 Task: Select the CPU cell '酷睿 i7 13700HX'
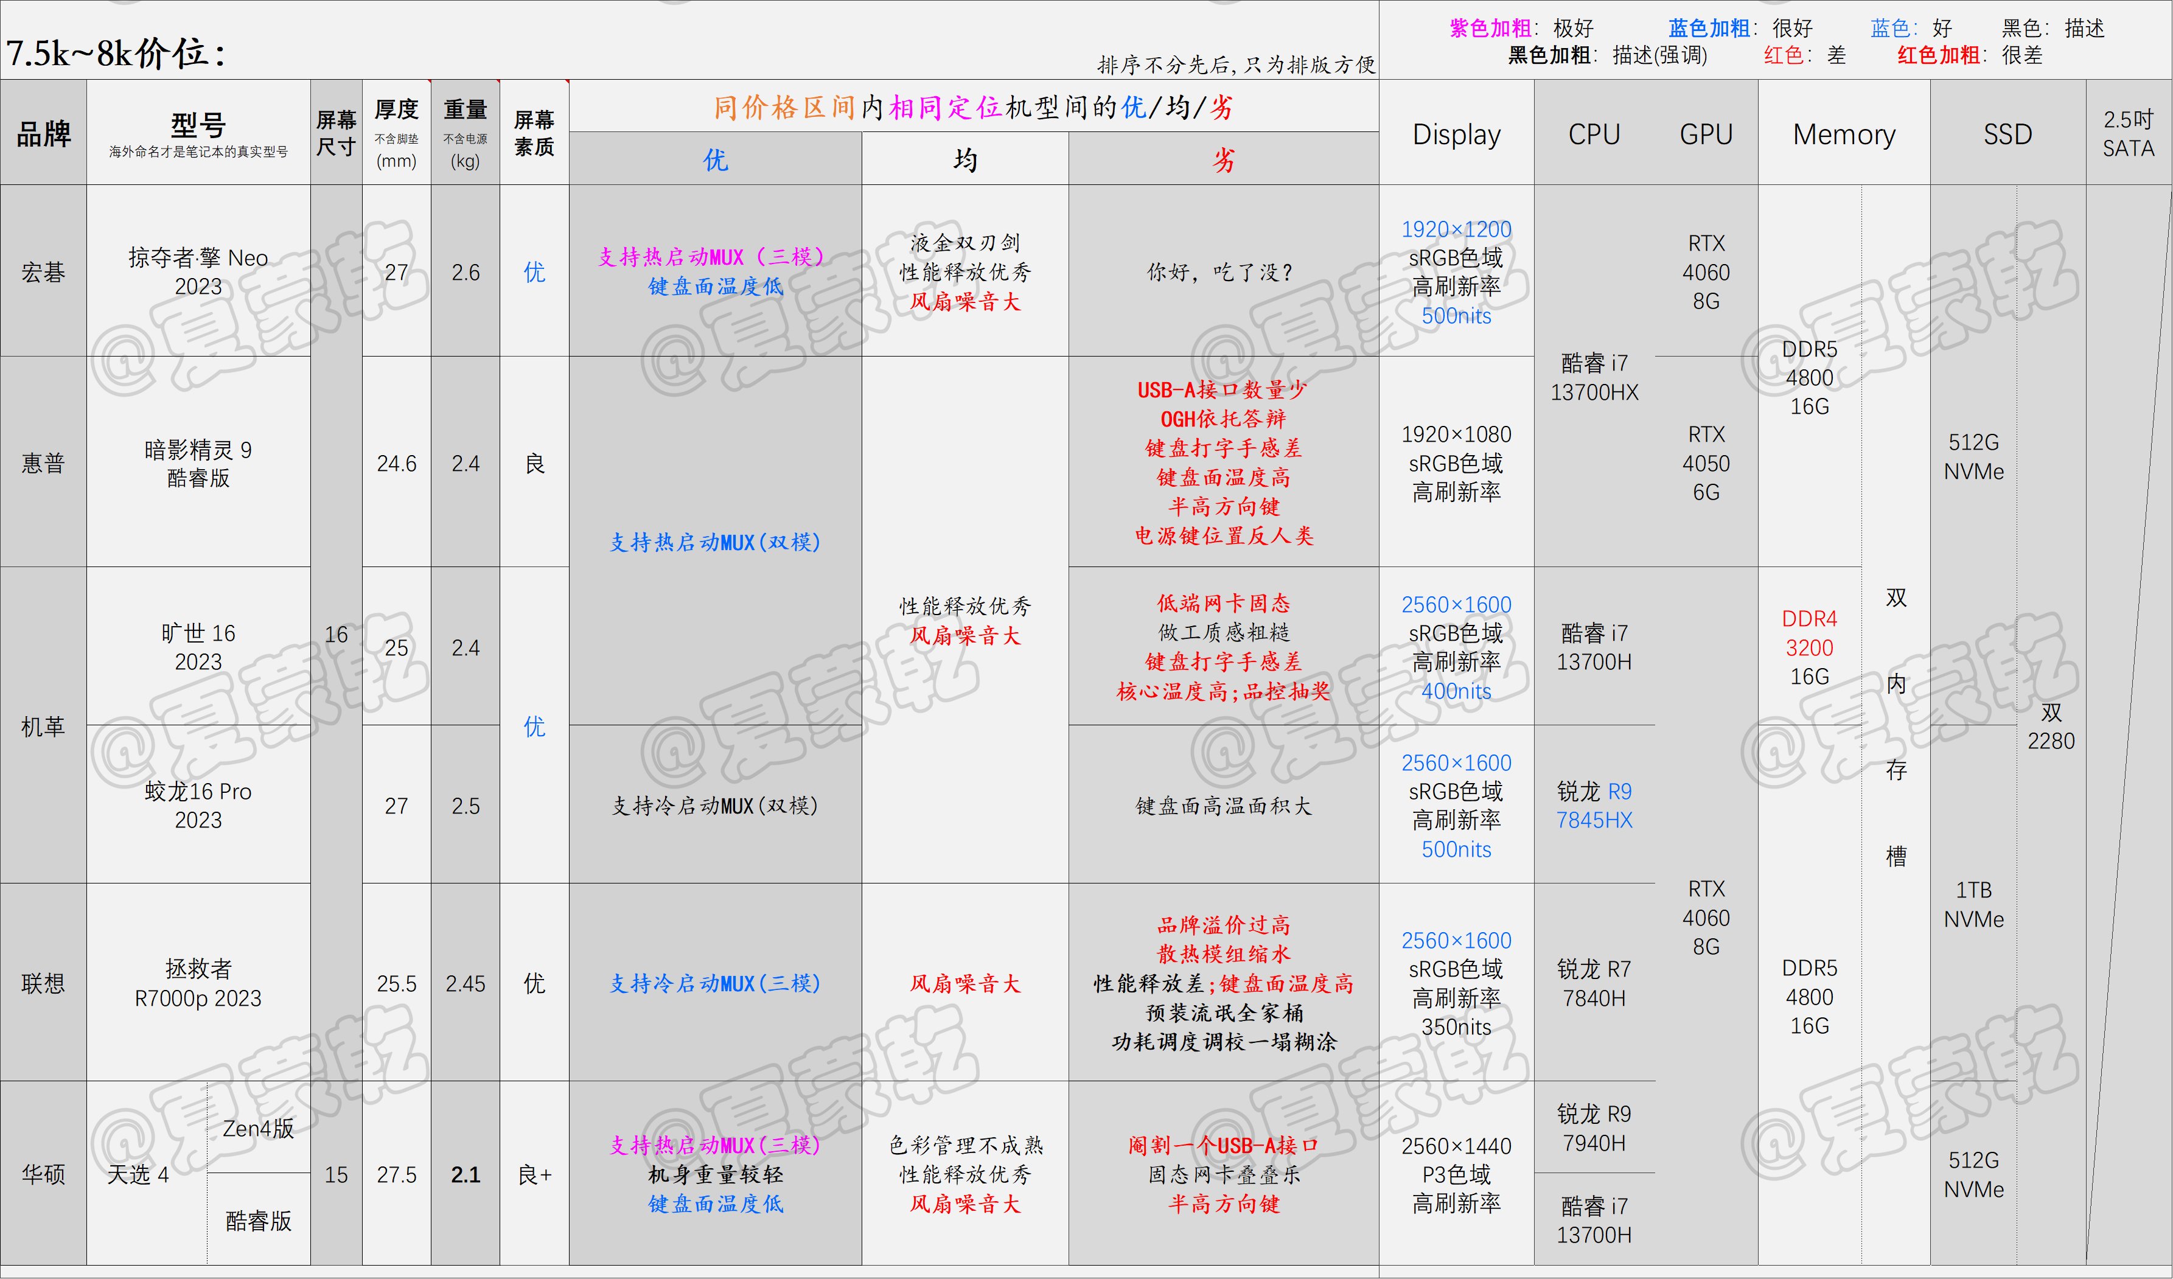1594,377
